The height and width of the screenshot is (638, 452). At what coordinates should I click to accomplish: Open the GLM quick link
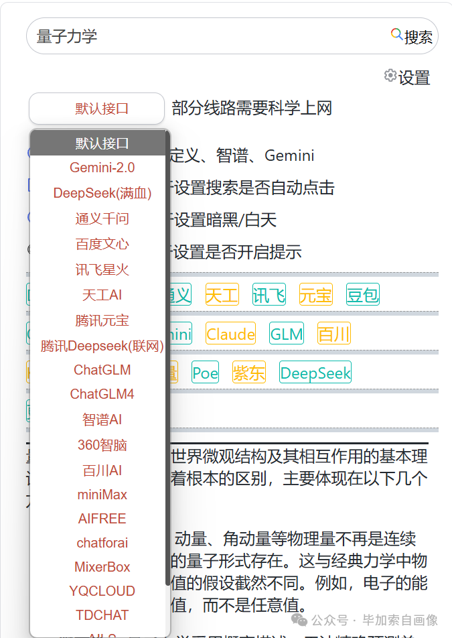287,334
